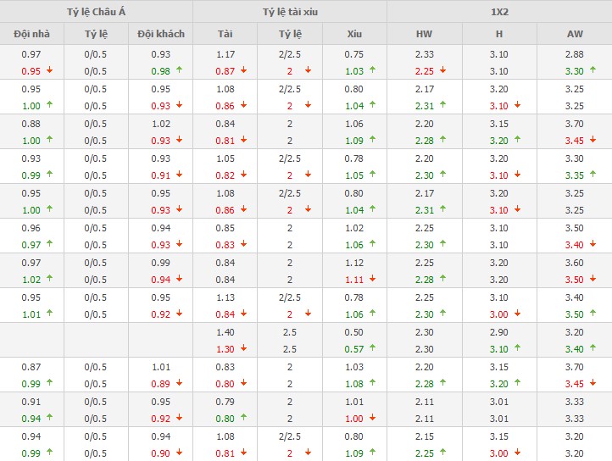The height and width of the screenshot is (461, 612).
Task: Click the Đội nhà column header
Action: tap(31, 34)
